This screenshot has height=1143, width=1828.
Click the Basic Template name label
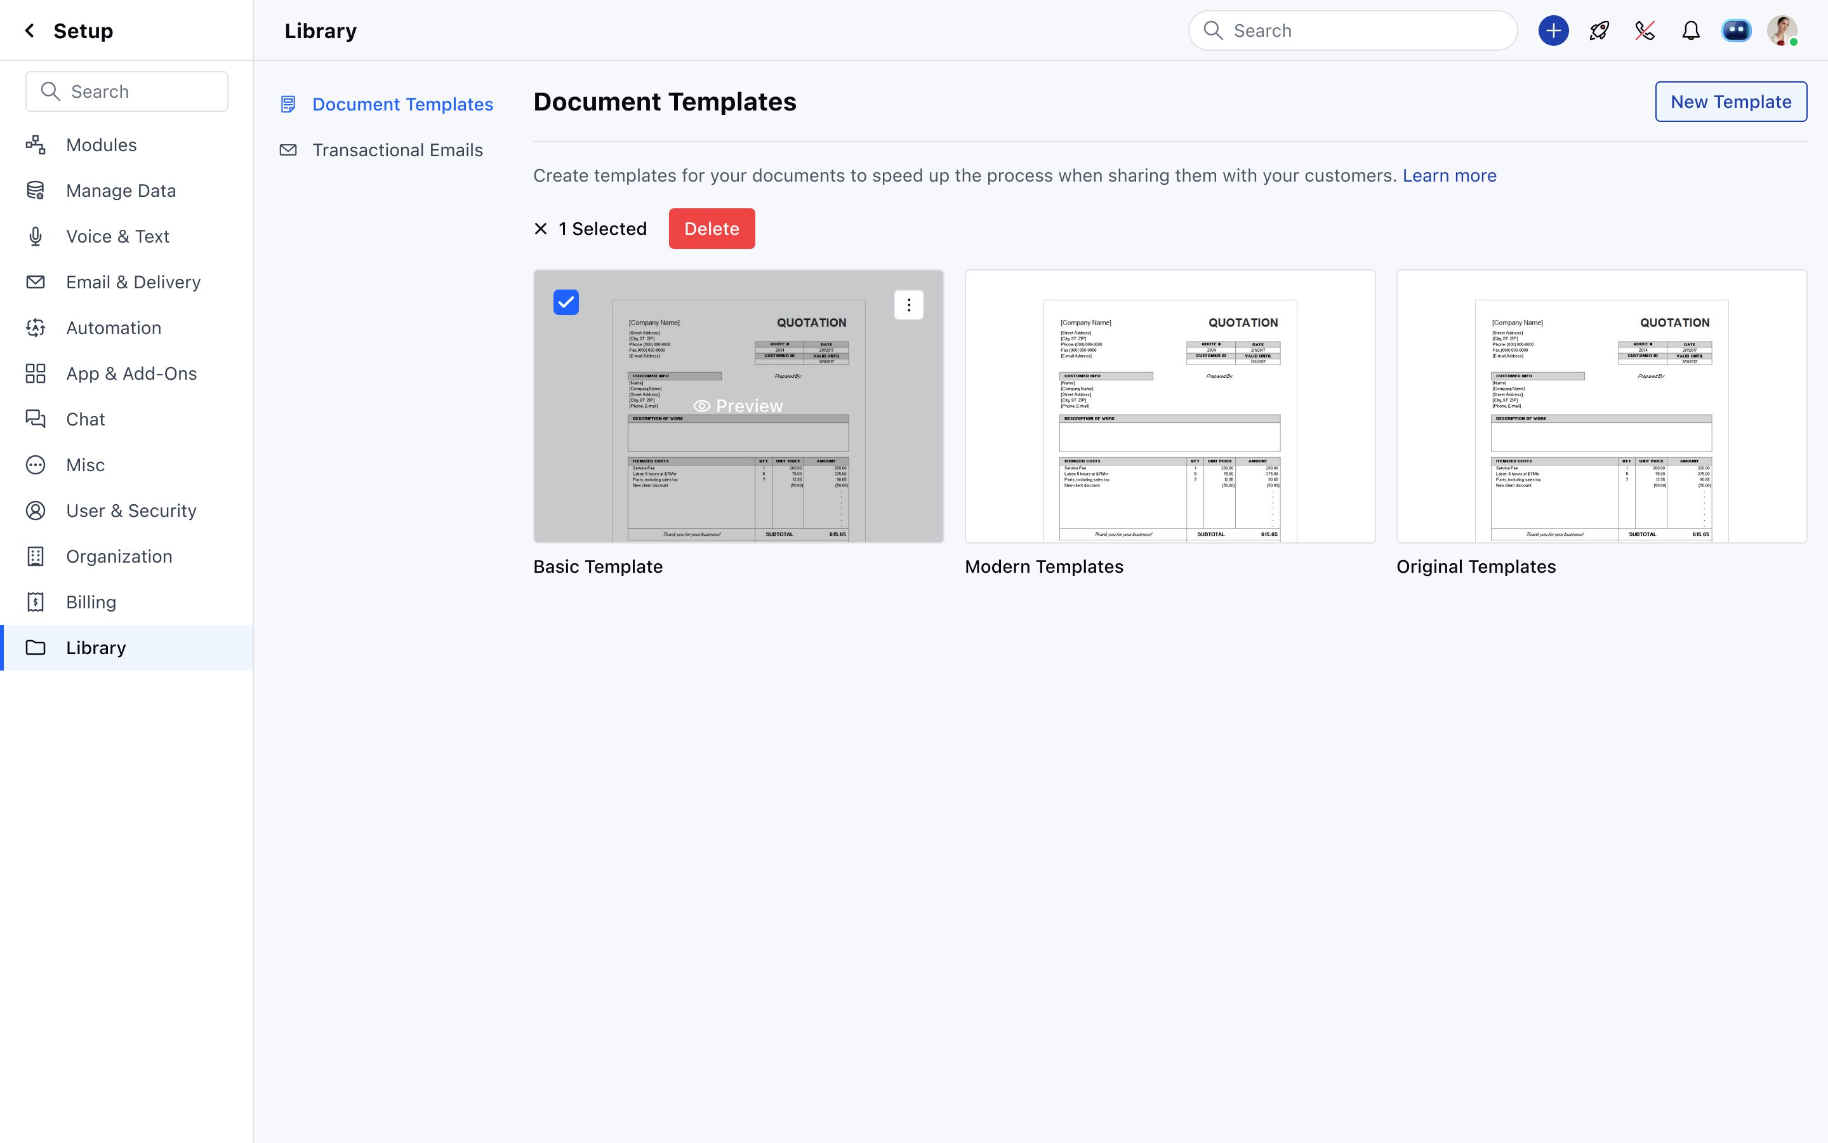597,566
